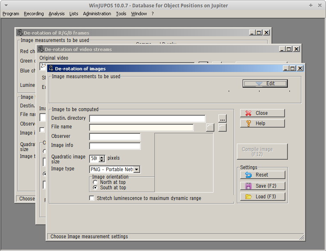Image resolution: width=326 pixels, height=251 pixels.
Task: Browse for destination directory with ellipsis button
Action: pyautogui.click(x=223, y=119)
